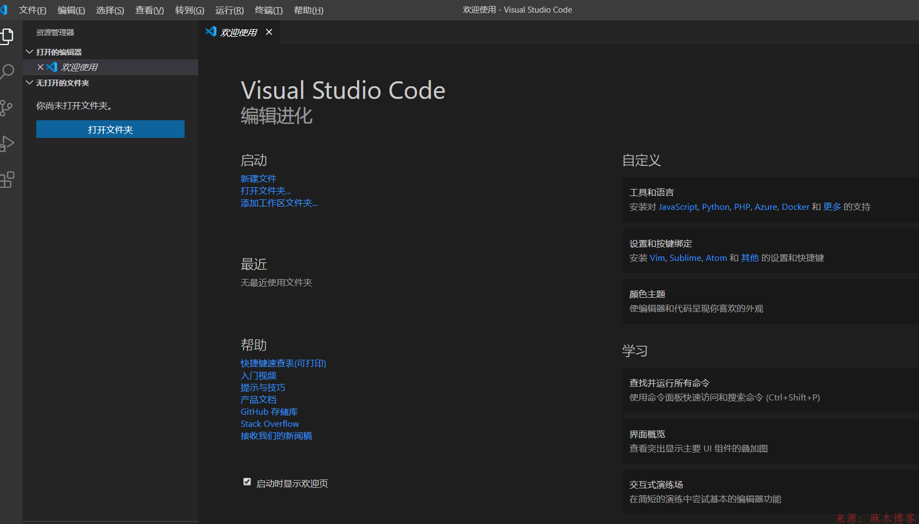Uncheck show welcome page on startup
This screenshot has width=919, height=524.
247,482
